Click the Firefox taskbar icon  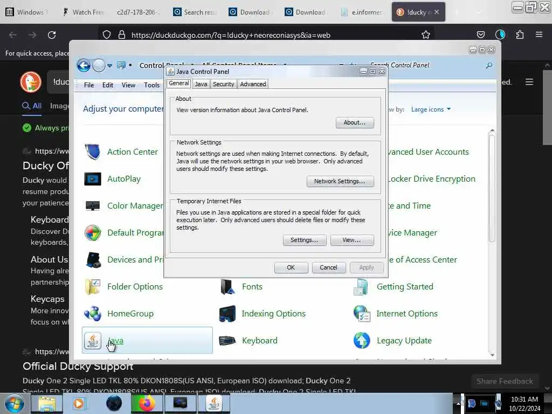(147, 403)
